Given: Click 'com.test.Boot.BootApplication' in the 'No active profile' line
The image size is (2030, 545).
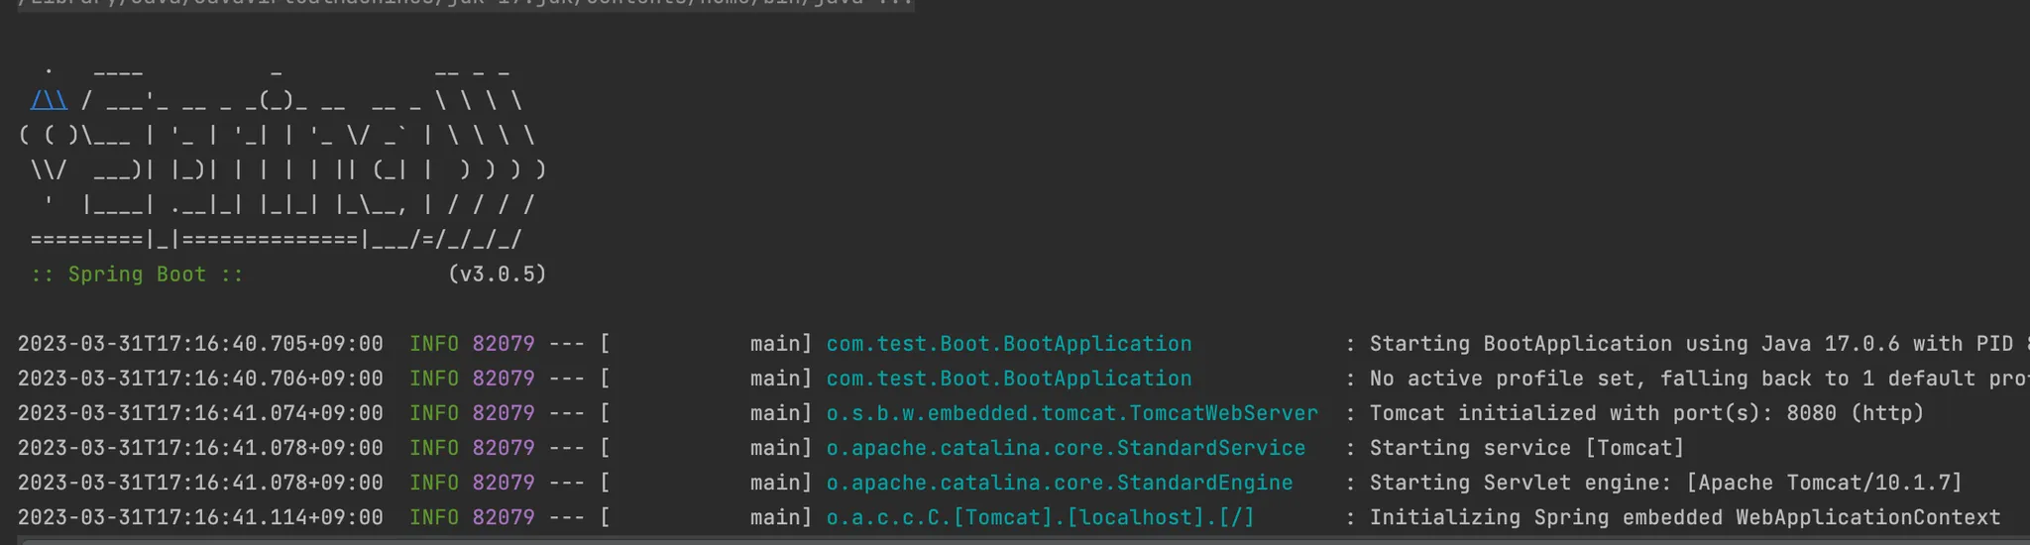Looking at the screenshot, I should [x=1009, y=379].
